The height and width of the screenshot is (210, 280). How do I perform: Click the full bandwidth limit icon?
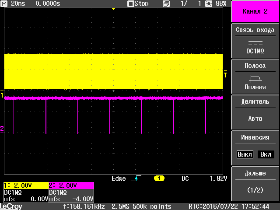coord(255,79)
